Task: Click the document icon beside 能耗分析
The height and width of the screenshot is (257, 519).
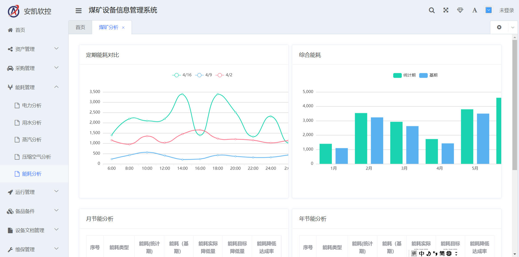Action: (17, 174)
